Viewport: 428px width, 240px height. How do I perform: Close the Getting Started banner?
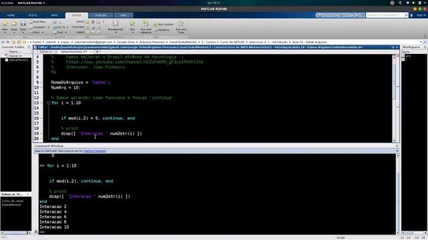pos(397,151)
